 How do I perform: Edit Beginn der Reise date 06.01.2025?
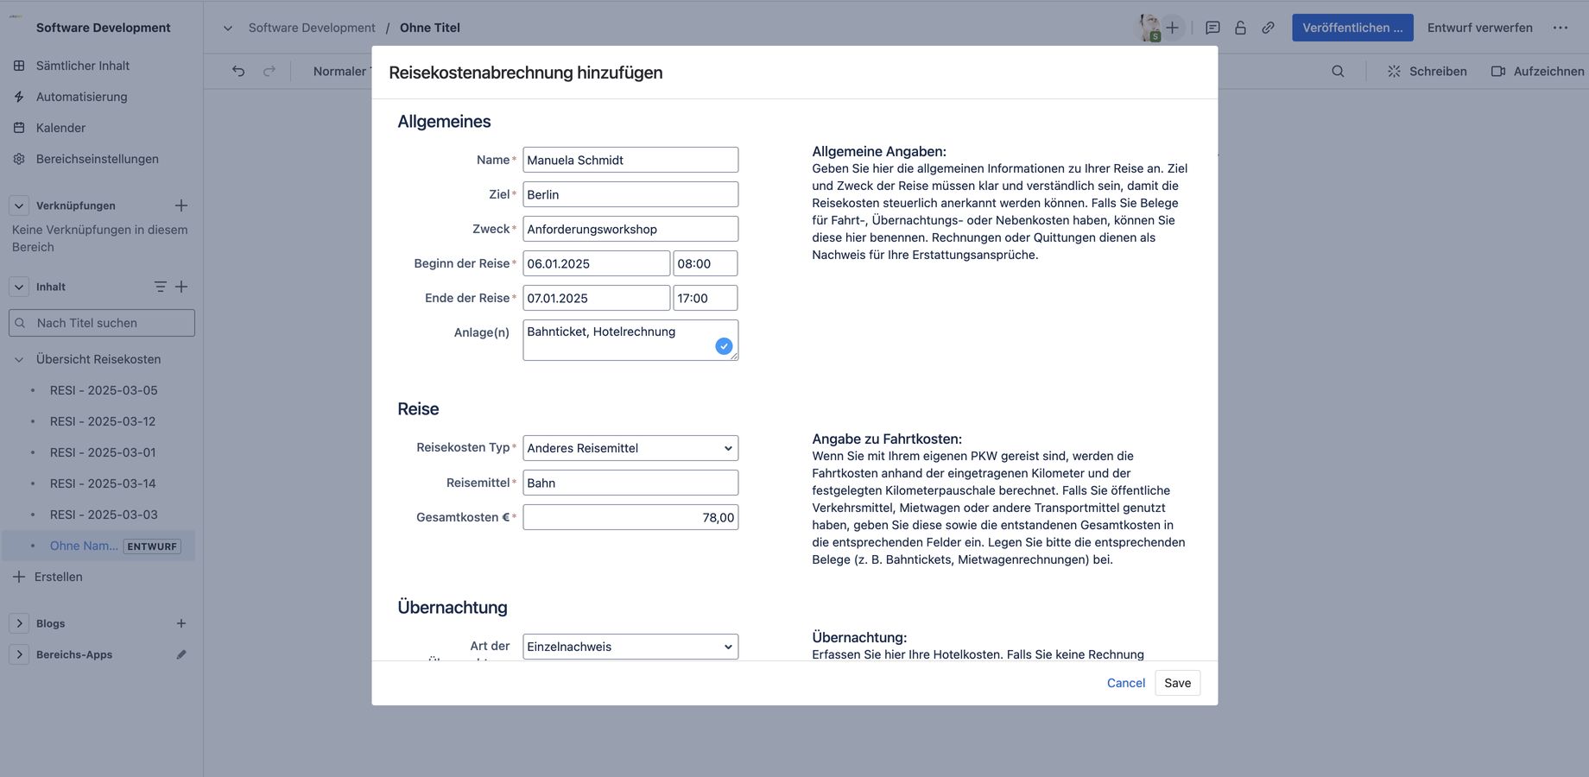point(596,263)
